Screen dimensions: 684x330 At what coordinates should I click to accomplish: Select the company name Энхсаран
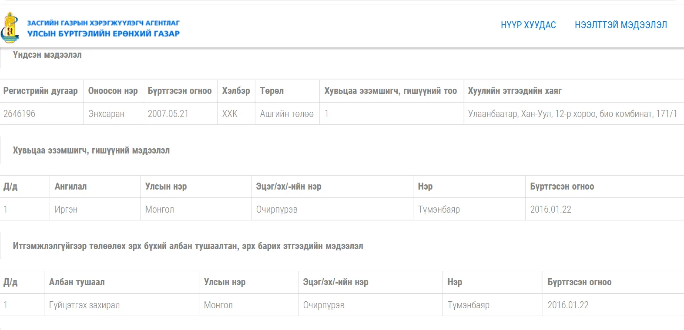[x=106, y=114]
